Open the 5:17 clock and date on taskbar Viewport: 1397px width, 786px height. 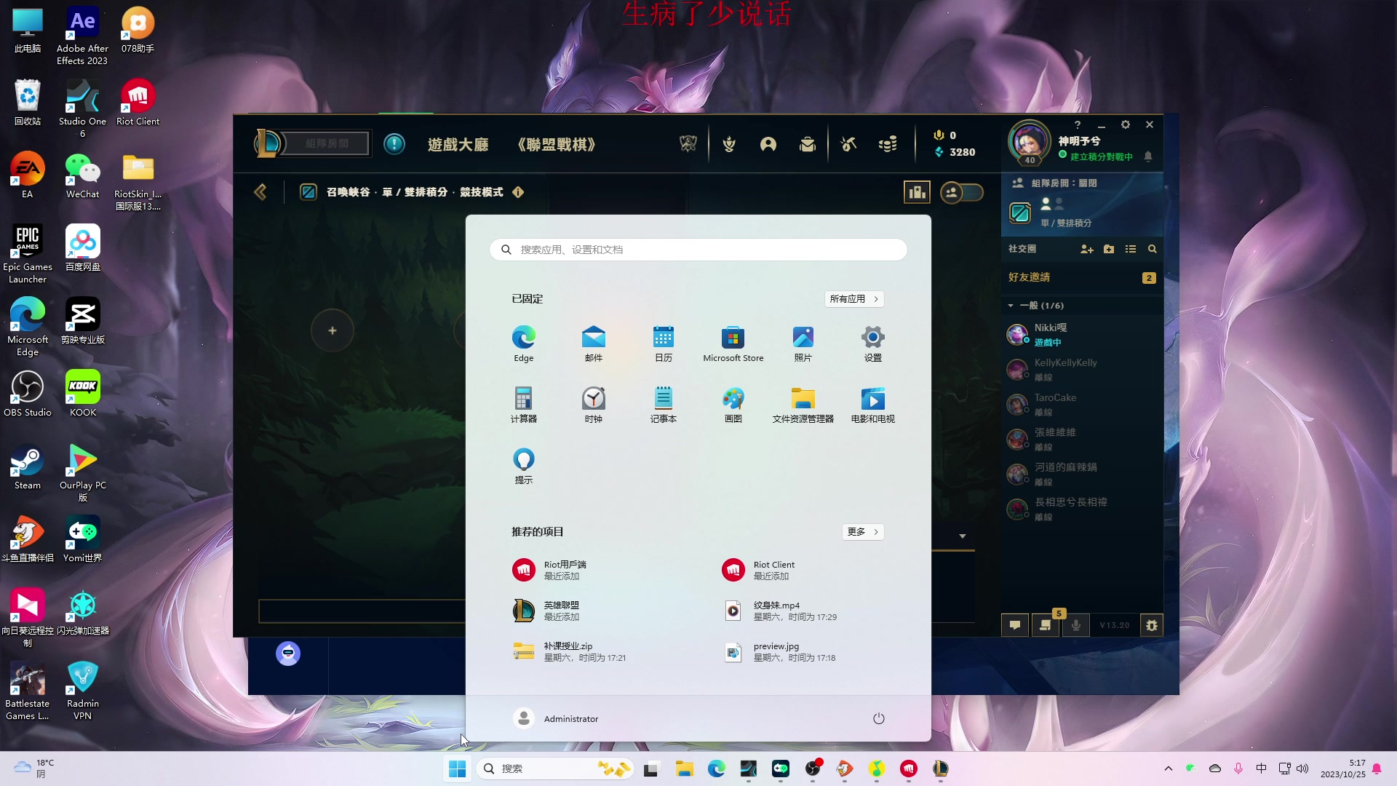[1343, 769]
